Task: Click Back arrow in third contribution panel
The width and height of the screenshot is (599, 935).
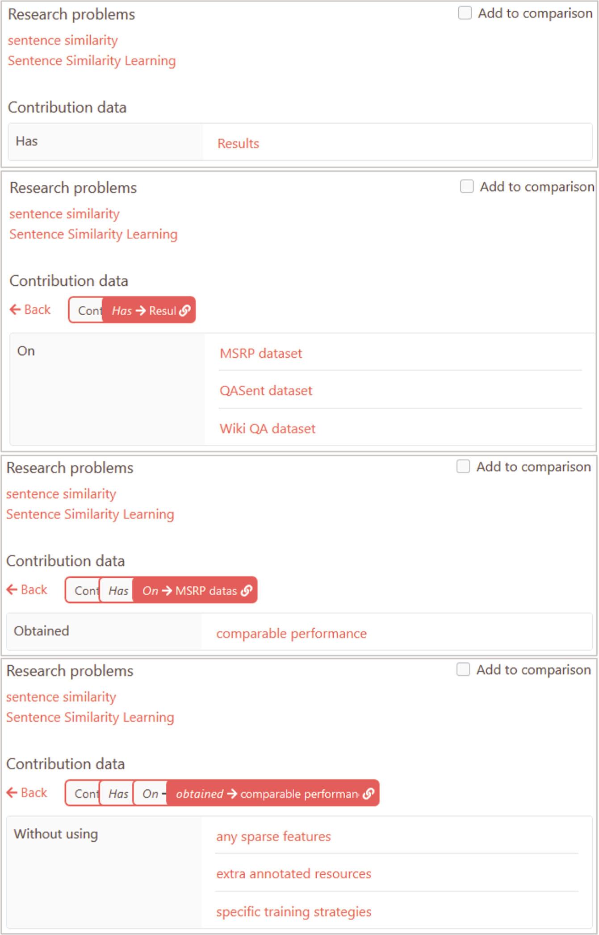Action: pyautogui.click(x=27, y=589)
